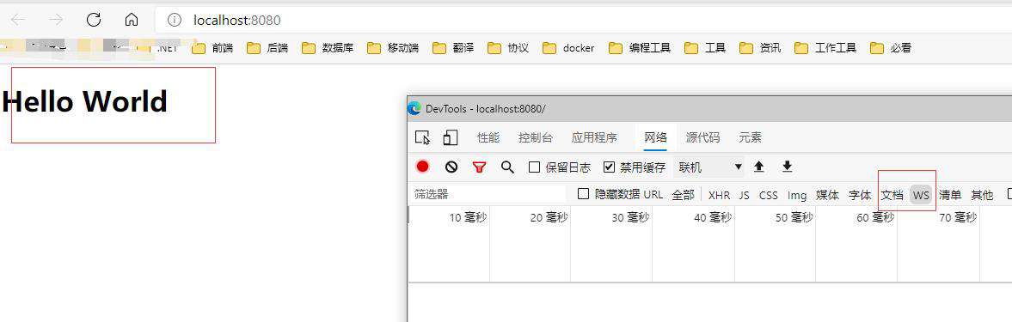Open the 联机 throttling dropdown
Screen dimensions: 1012x322
point(709,167)
